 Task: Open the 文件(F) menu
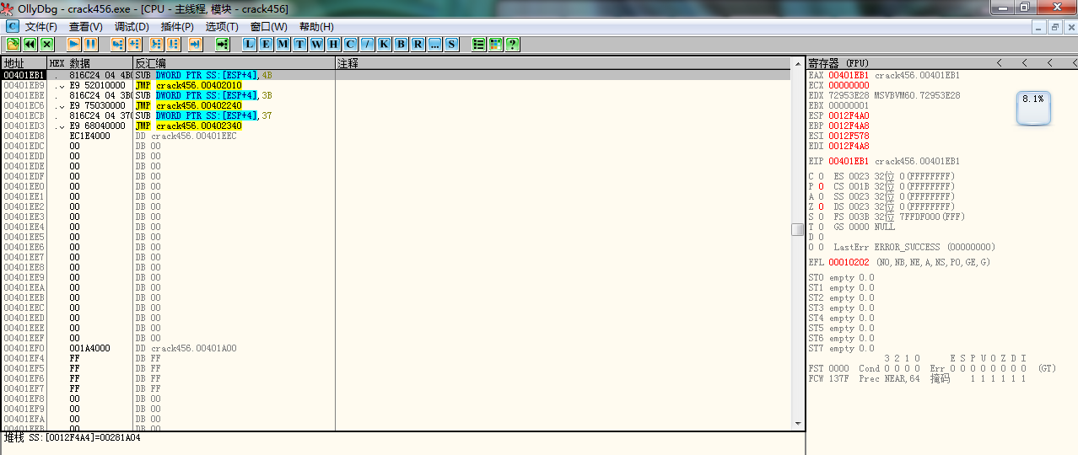point(41,27)
